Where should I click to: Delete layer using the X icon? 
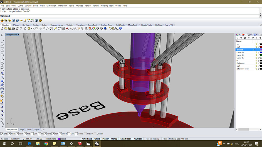tap(245, 38)
